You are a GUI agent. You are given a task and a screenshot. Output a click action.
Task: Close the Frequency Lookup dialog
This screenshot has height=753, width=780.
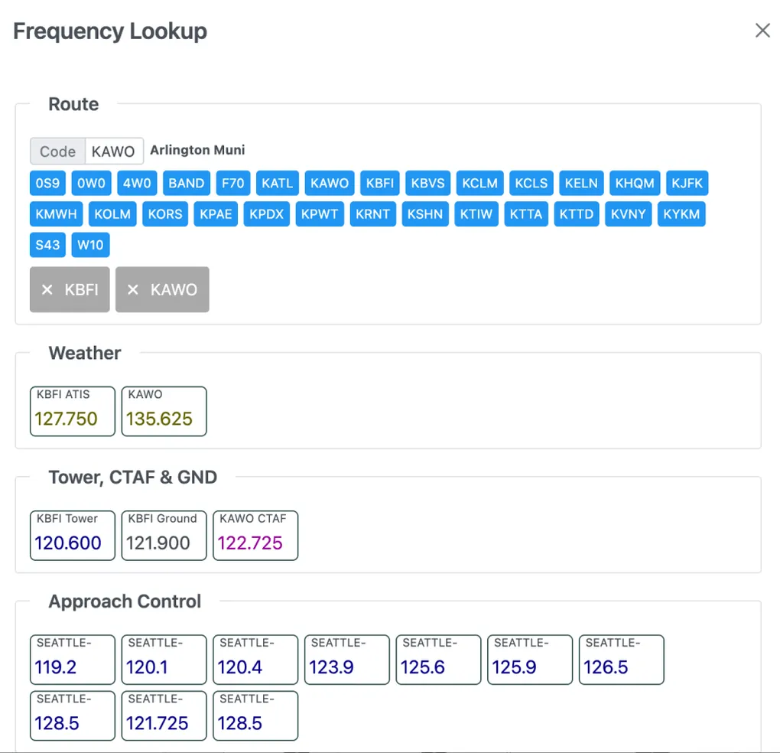(762, 31)
